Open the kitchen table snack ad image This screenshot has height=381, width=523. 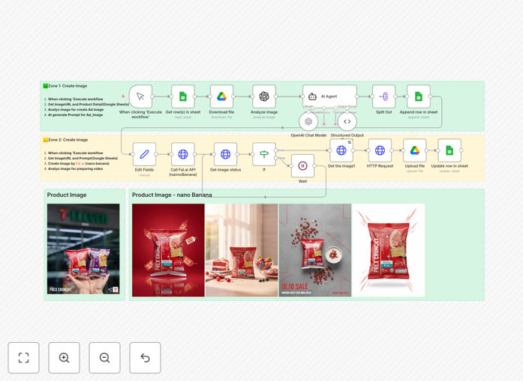242,250
